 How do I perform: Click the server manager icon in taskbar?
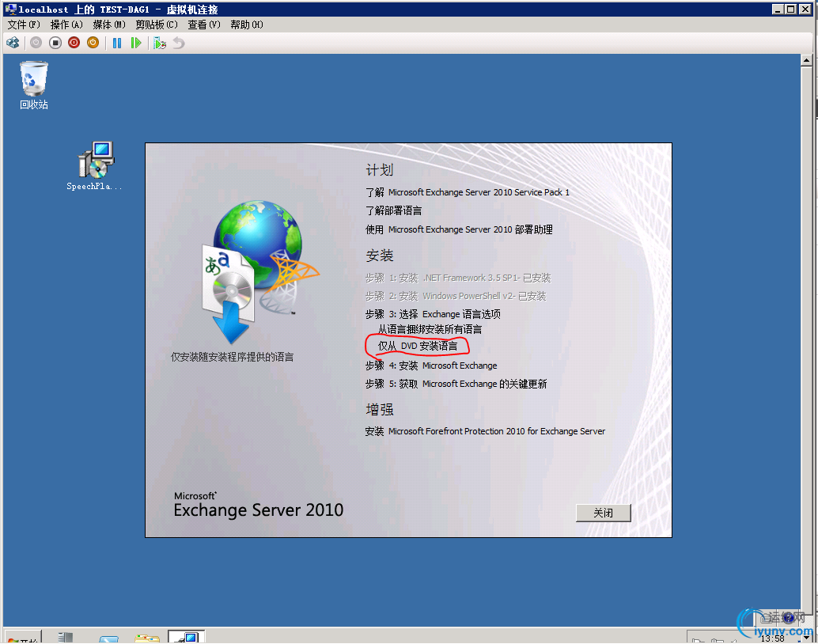click(x=65, y=637)
